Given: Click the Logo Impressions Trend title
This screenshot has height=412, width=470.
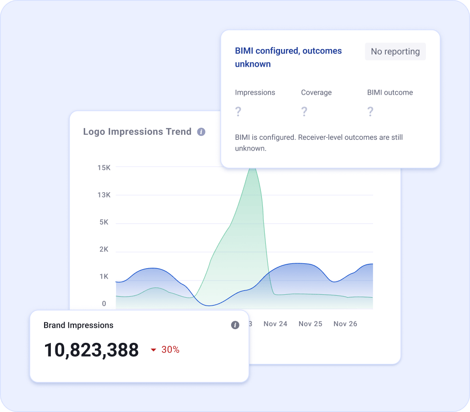Looking at the screenshot, I should (137, 131).
